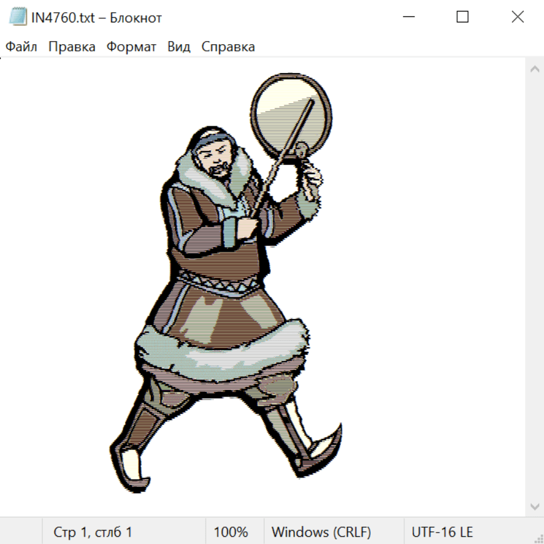Click the 100% zoom level indicator
This screenshot has height=544, width=544.
(x=231, y=533)
